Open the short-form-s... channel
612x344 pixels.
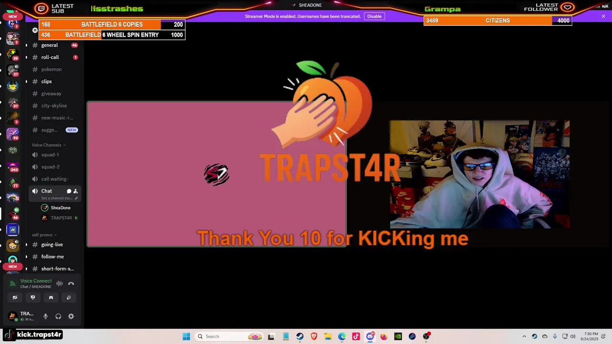[x=55, y=269]
